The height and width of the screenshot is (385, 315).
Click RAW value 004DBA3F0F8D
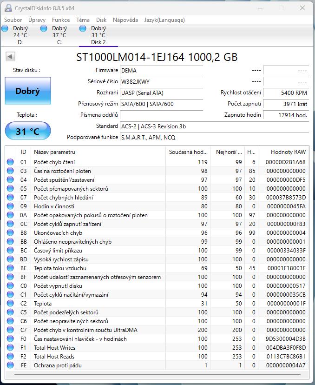pos(286,348)
